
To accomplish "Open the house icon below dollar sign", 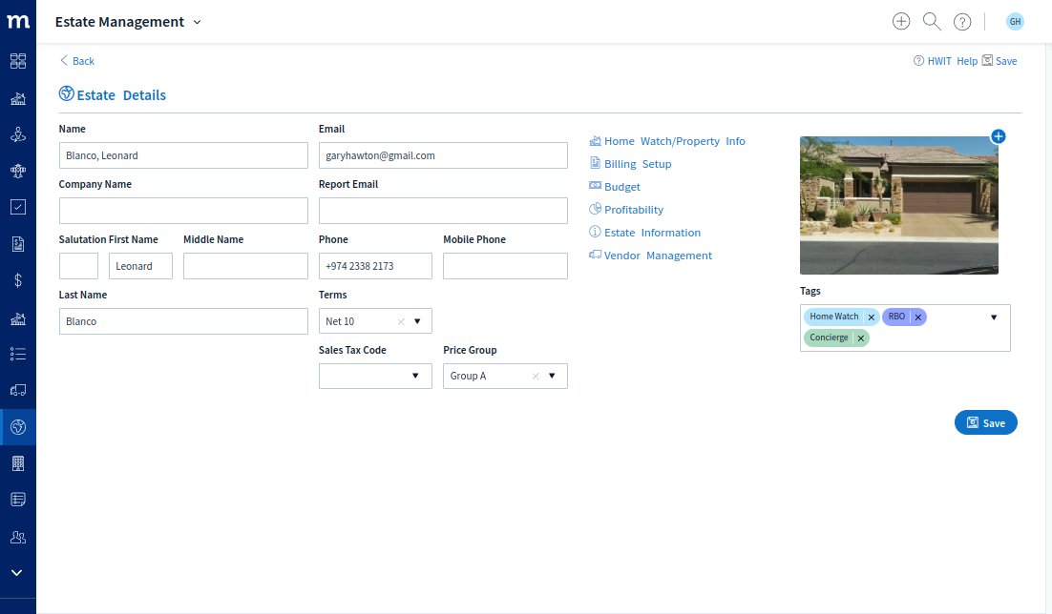I will coord(18,317).
